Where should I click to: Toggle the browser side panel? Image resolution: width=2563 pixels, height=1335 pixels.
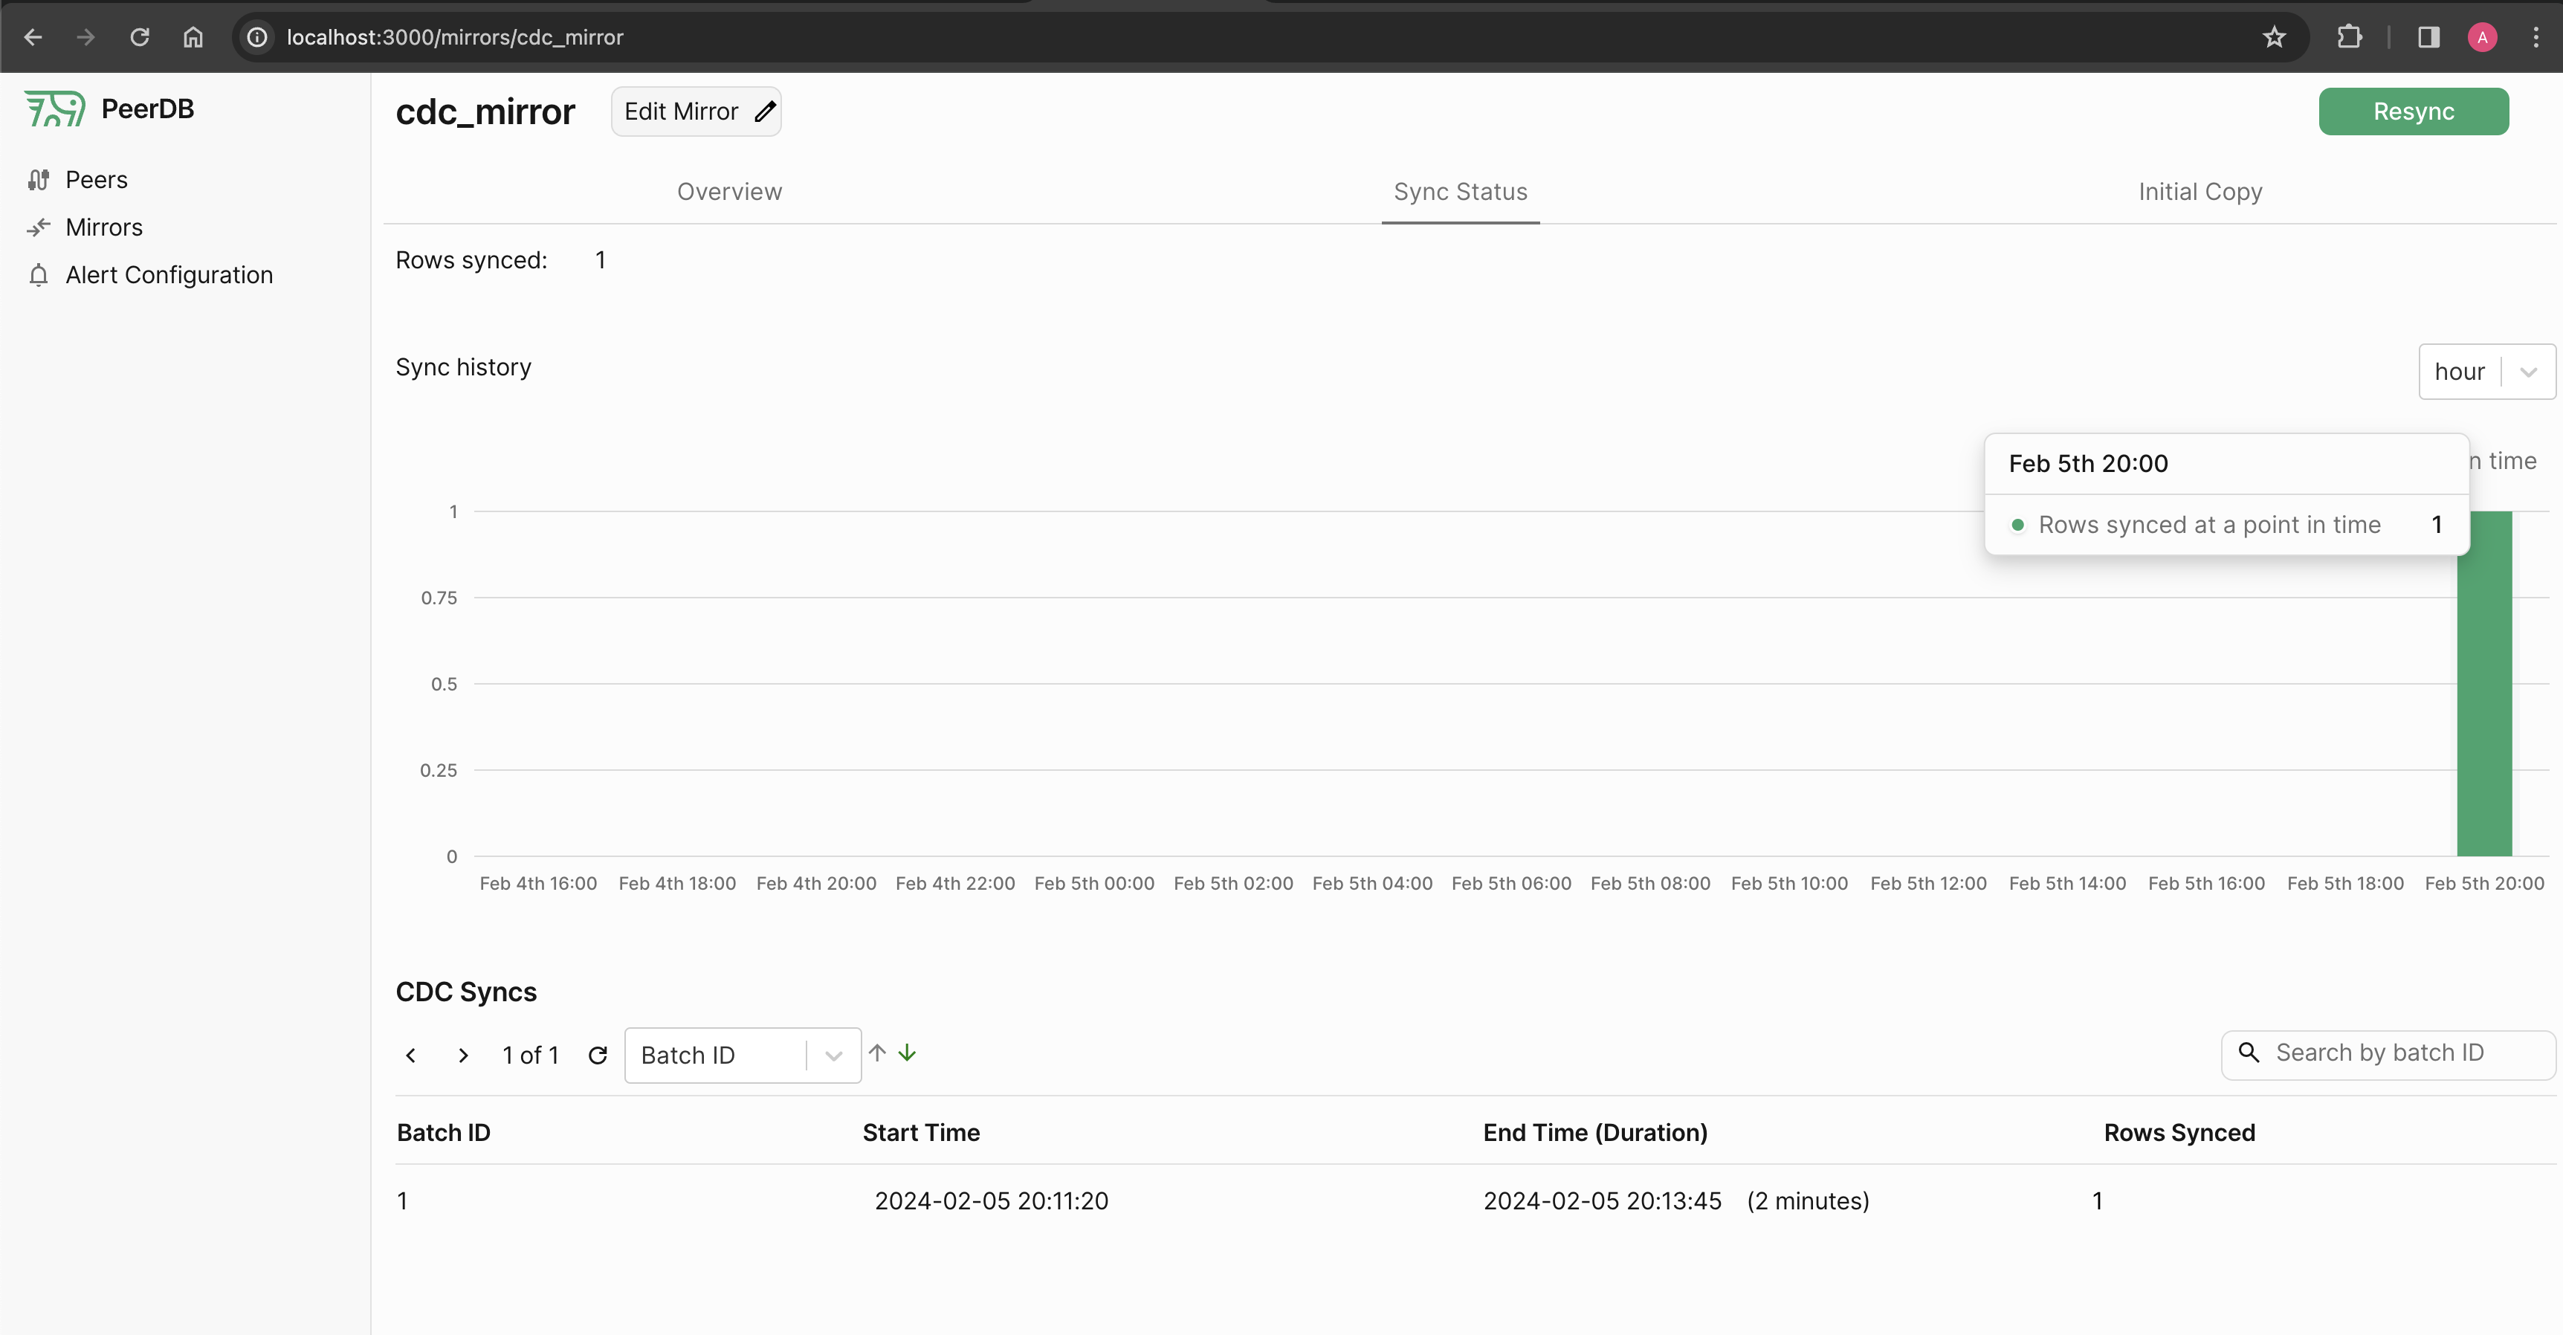pyautogui.click(x=2428, y=37)
